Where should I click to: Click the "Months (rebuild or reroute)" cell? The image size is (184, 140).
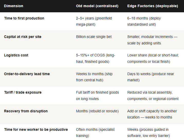tap(97, 111)
